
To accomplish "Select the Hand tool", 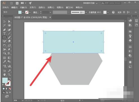I will (4, 74).
